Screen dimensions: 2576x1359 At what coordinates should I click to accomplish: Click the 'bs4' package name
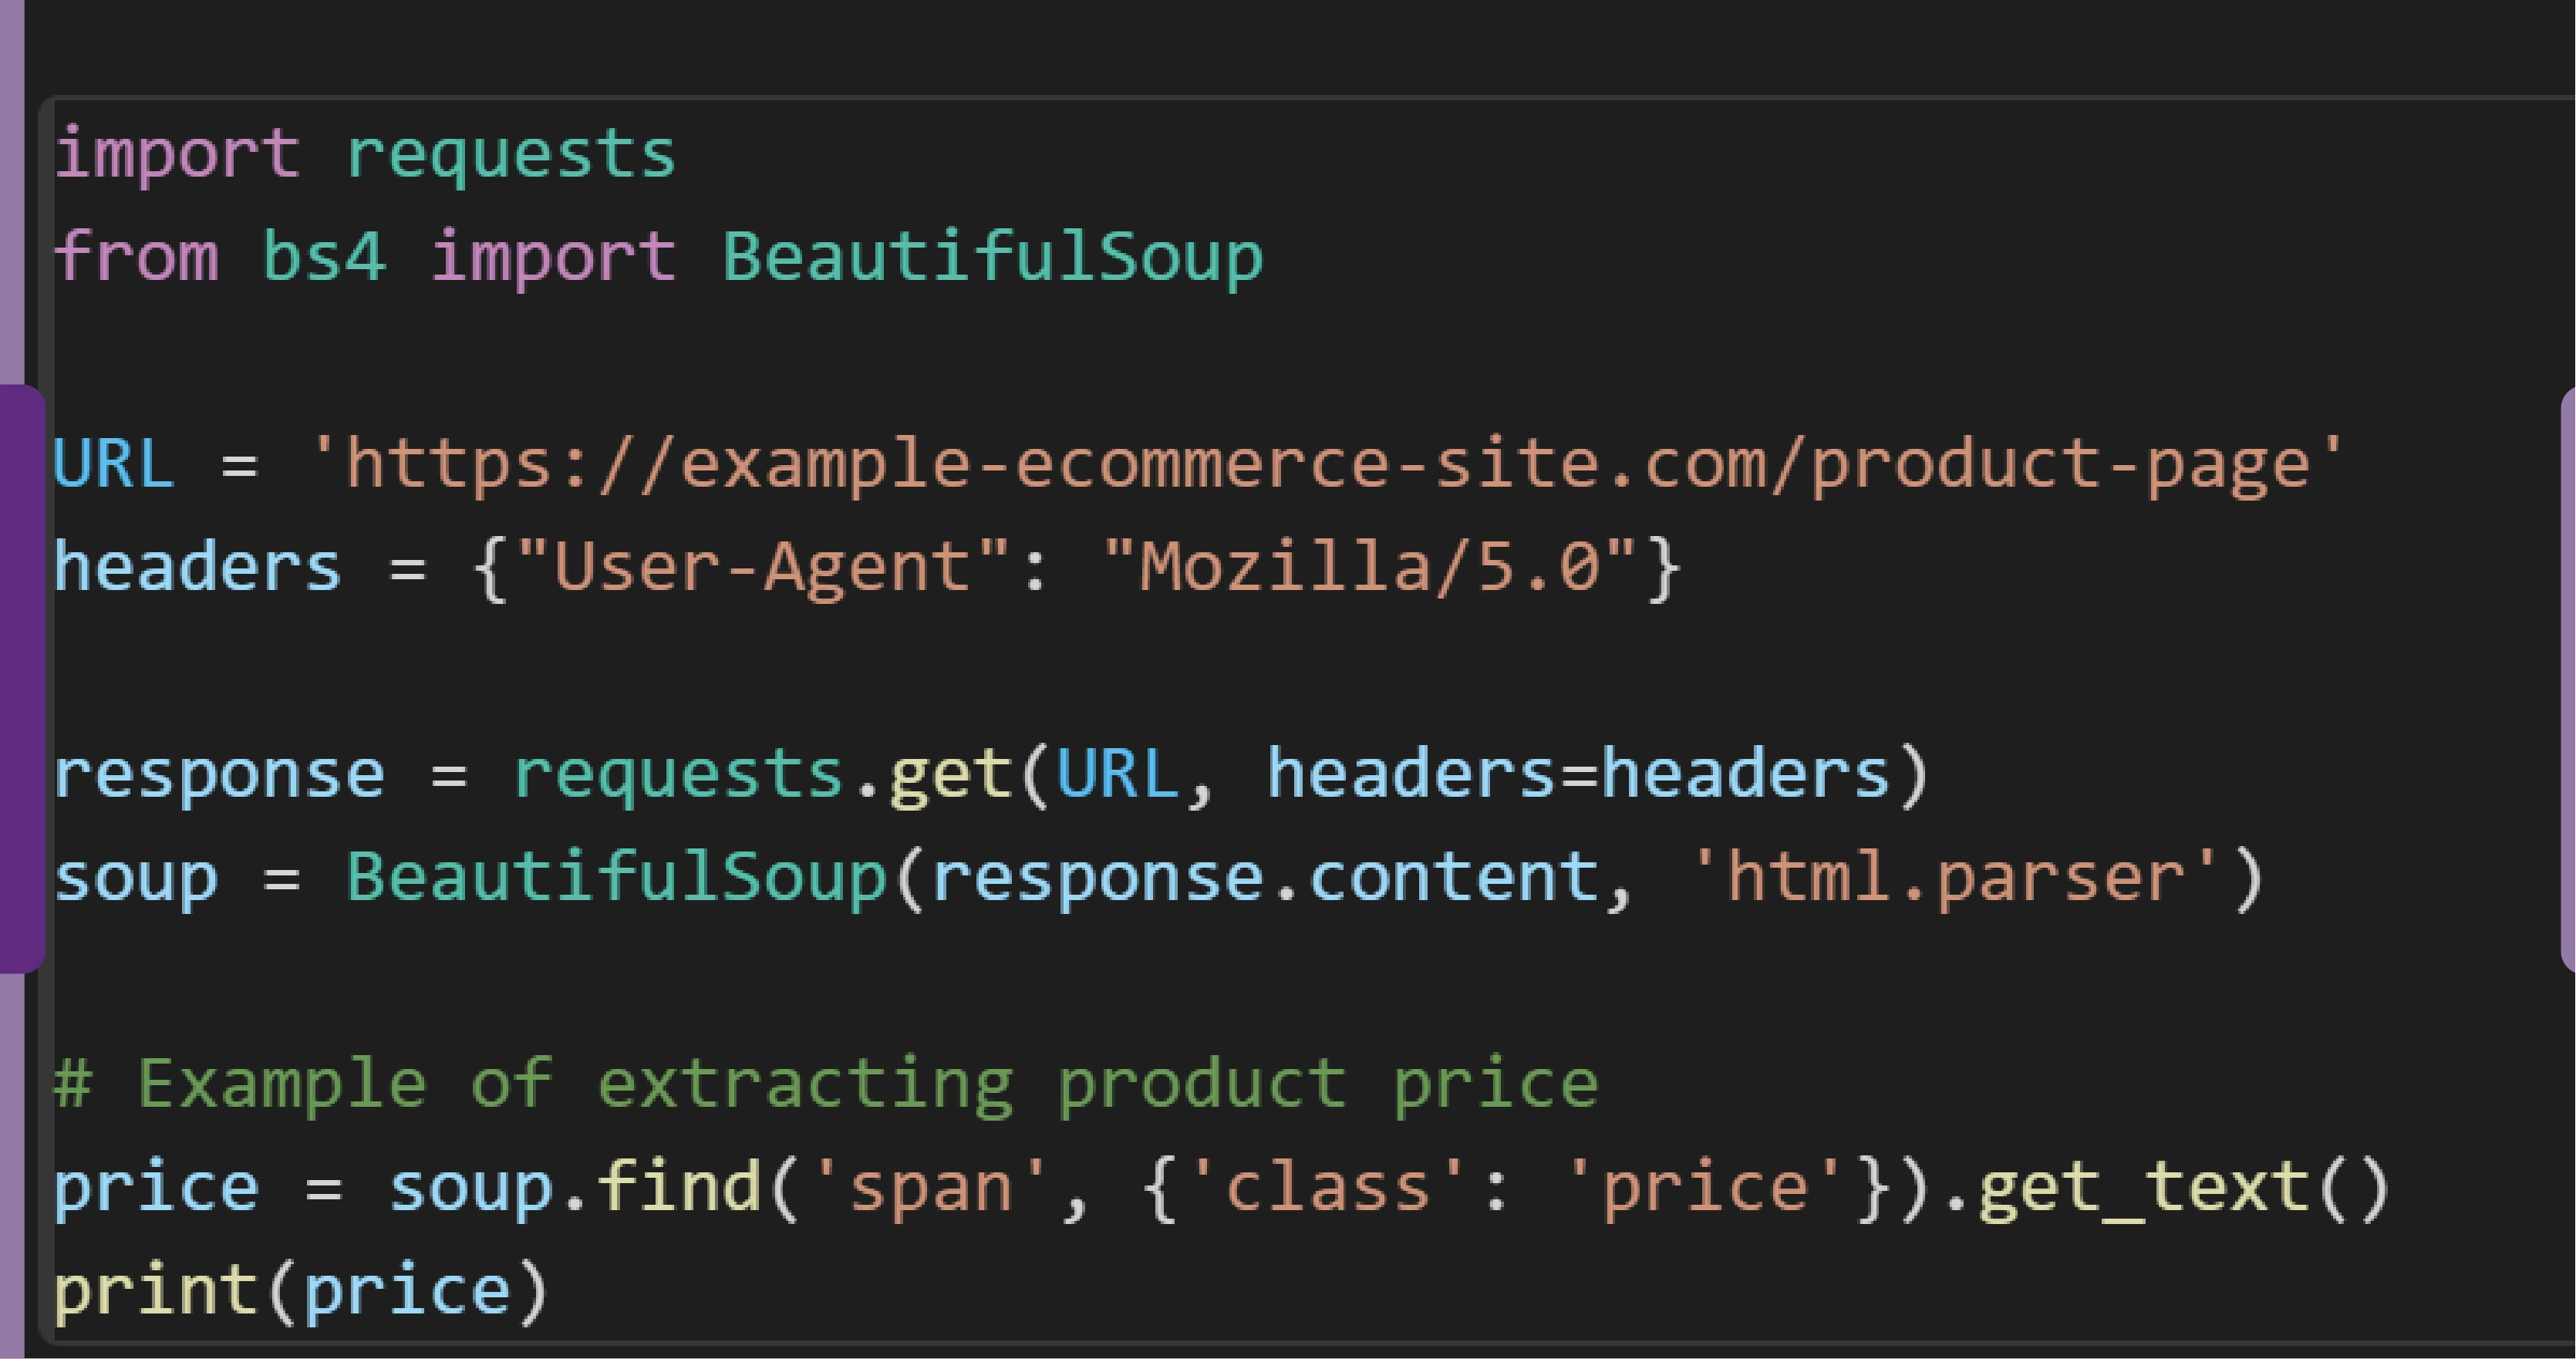323,257
